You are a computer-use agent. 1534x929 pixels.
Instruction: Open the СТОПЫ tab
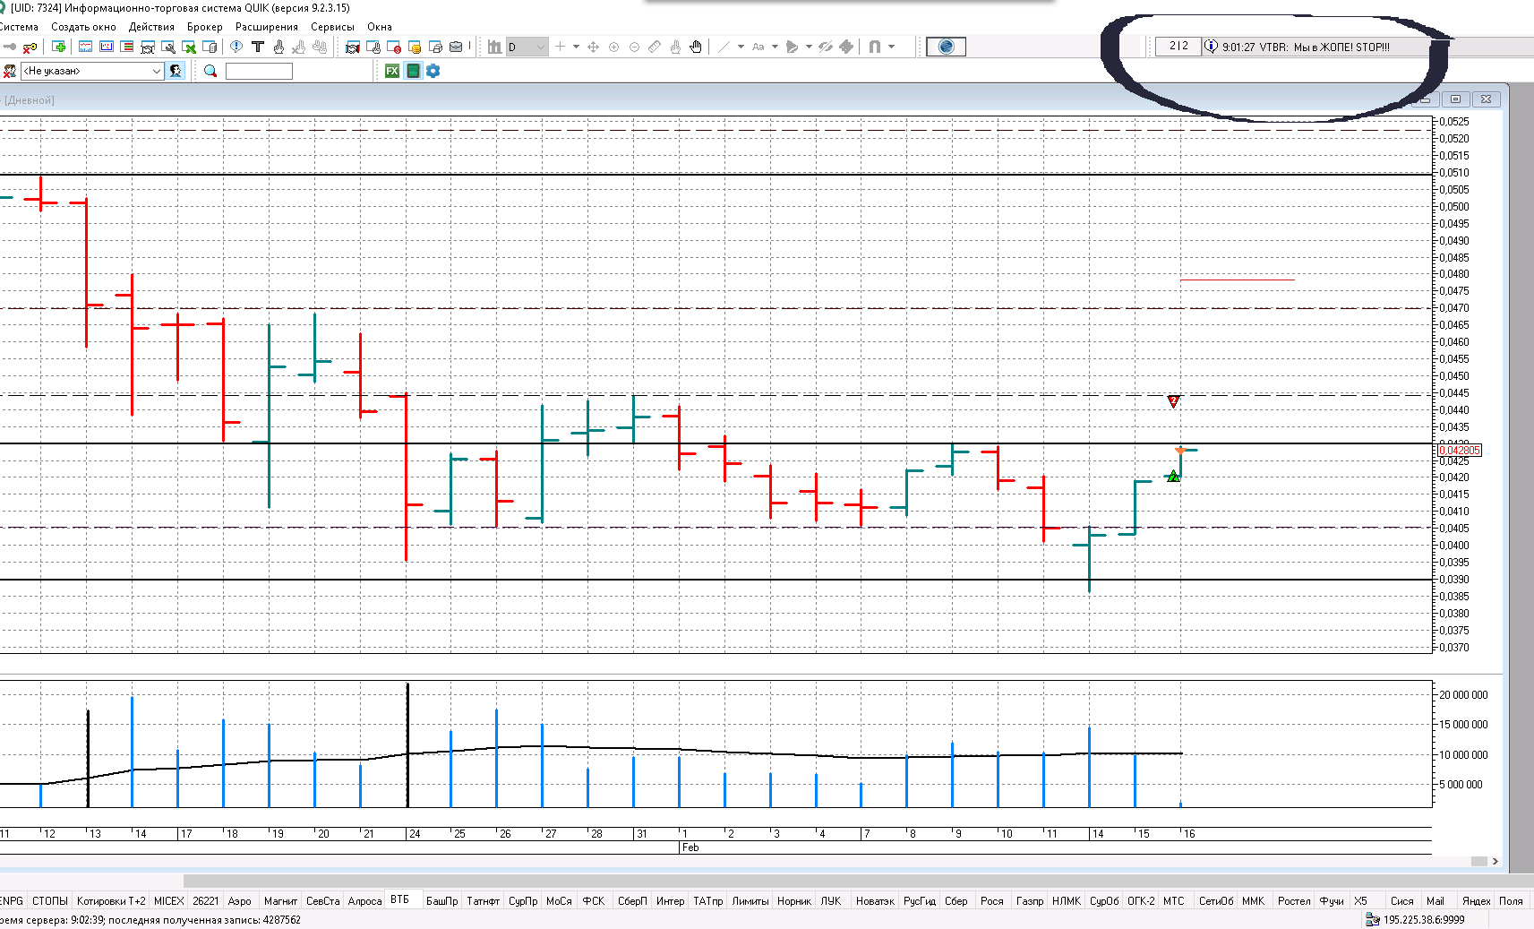(x=50, y=901)
